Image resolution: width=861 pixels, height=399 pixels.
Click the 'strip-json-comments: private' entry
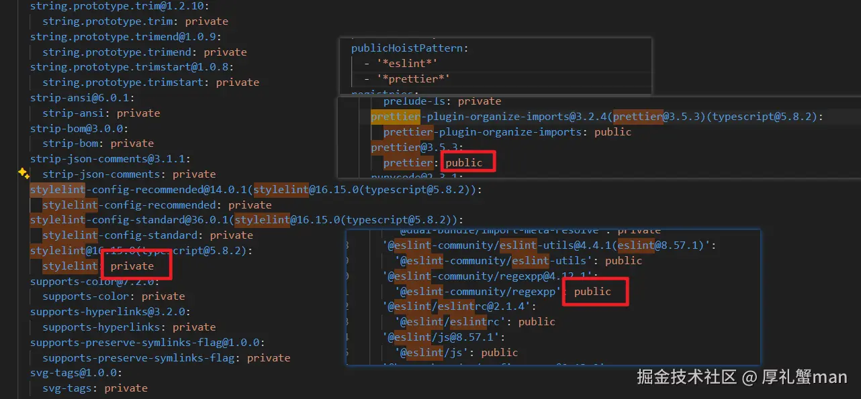pyautogui.click(x=129, y=174)
